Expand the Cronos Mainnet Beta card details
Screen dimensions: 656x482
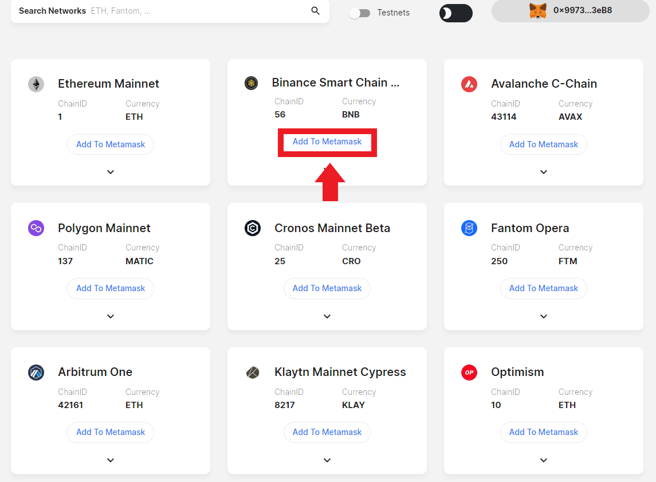coord(327,316)
